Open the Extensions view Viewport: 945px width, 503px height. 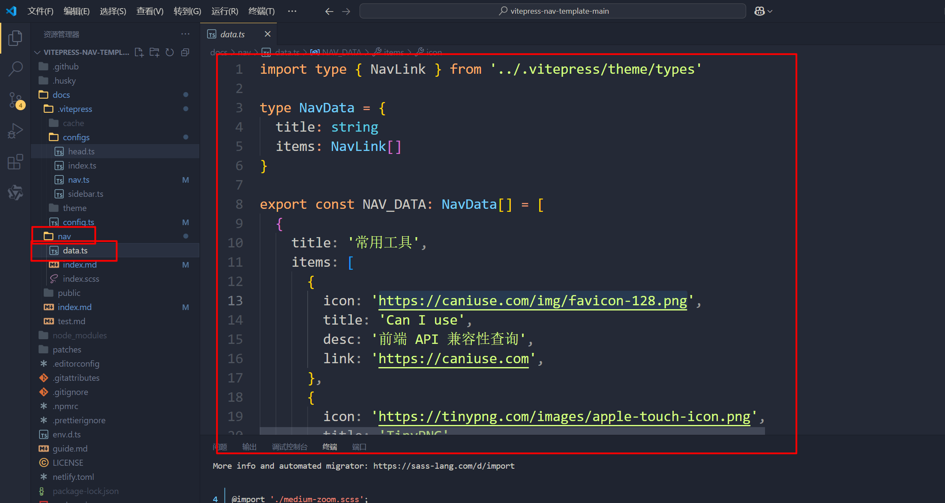[15, 162]
